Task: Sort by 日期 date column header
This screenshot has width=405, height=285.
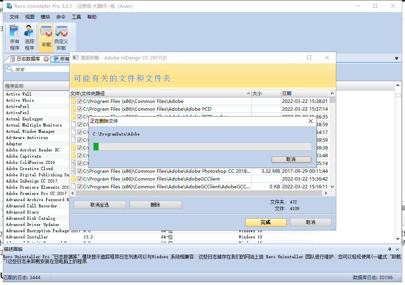Action: coord(305,93)
